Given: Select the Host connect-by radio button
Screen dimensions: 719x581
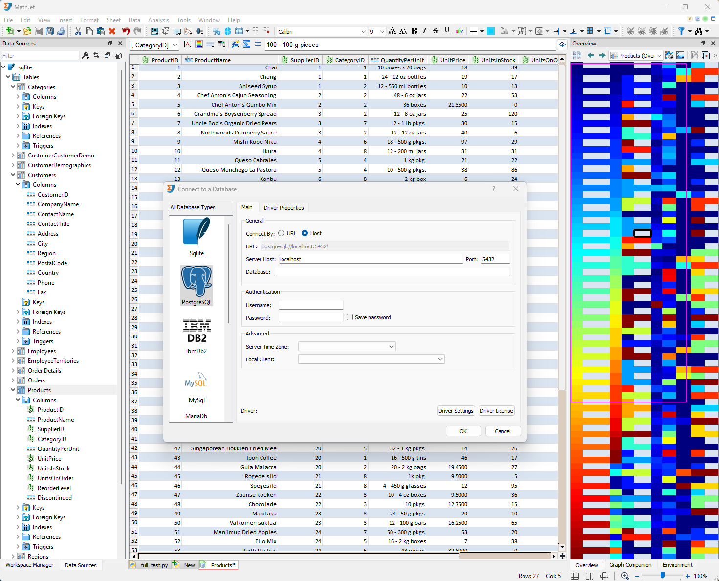Looking at the screenshot, I should [305, 233].
